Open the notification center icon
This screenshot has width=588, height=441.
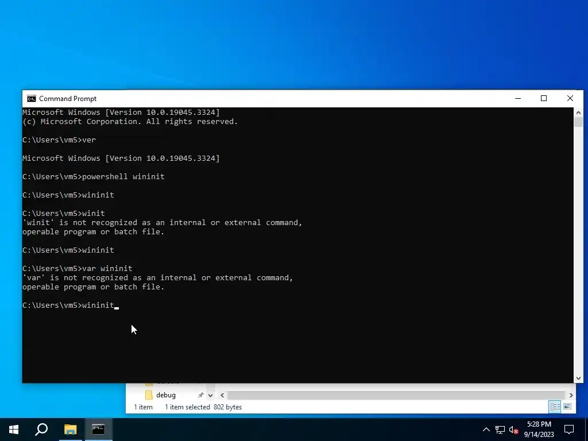(569, 430)
